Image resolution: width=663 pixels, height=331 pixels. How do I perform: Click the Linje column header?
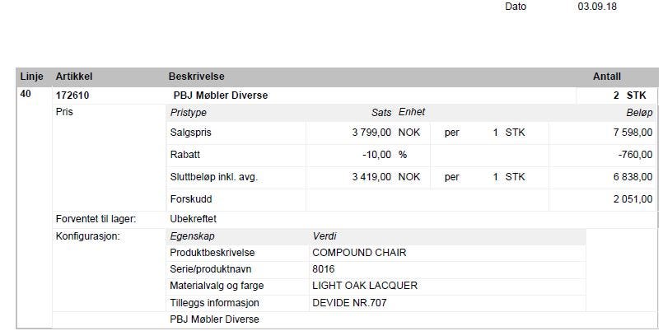coord(31,77)
